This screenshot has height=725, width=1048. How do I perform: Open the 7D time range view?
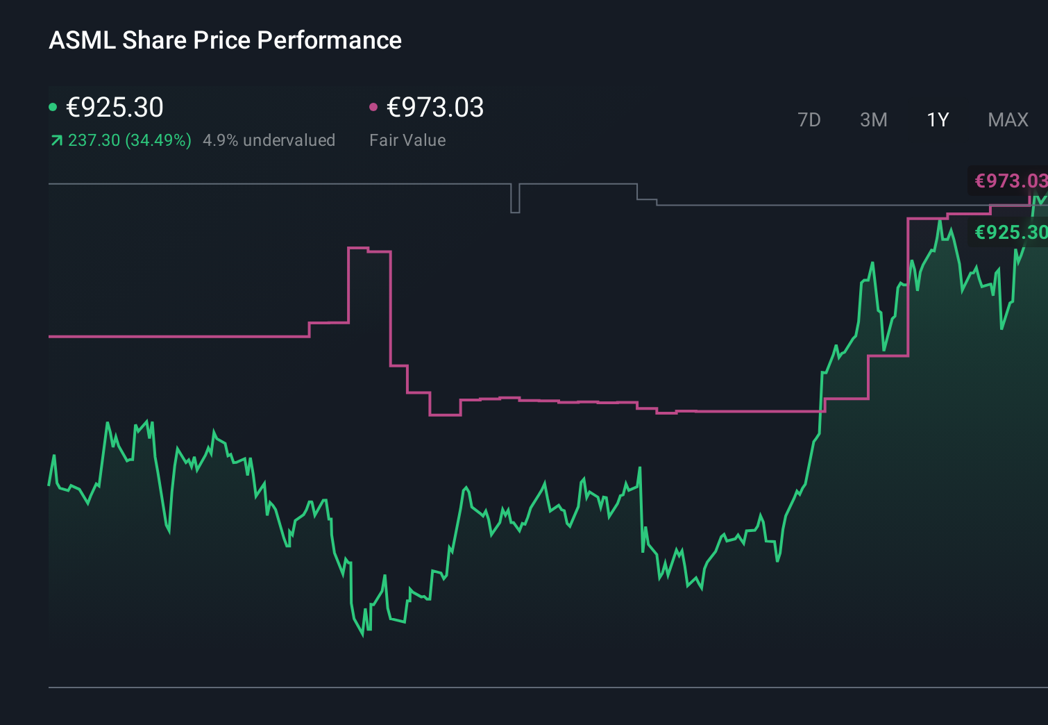pyautogui.click(x=809, y=119)
